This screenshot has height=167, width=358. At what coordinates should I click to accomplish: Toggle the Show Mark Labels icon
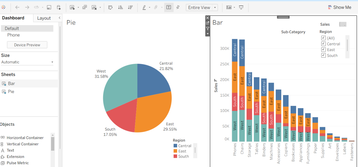169,7
